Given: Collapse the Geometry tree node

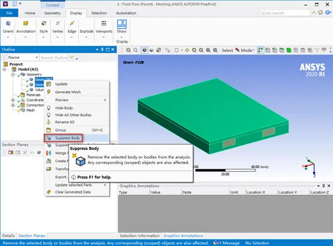Looking at the screenshot, I should click(x=13, y=74).
